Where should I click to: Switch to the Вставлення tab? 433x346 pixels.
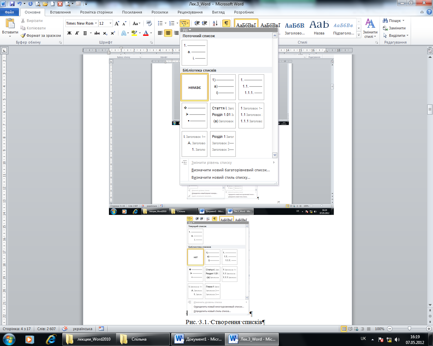pos(60,12)
